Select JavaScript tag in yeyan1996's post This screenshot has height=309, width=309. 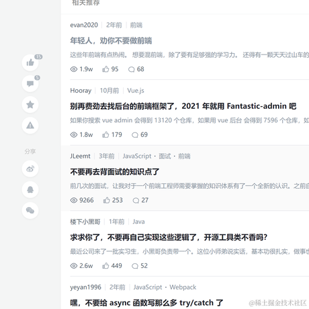click(x=148, y=287)
